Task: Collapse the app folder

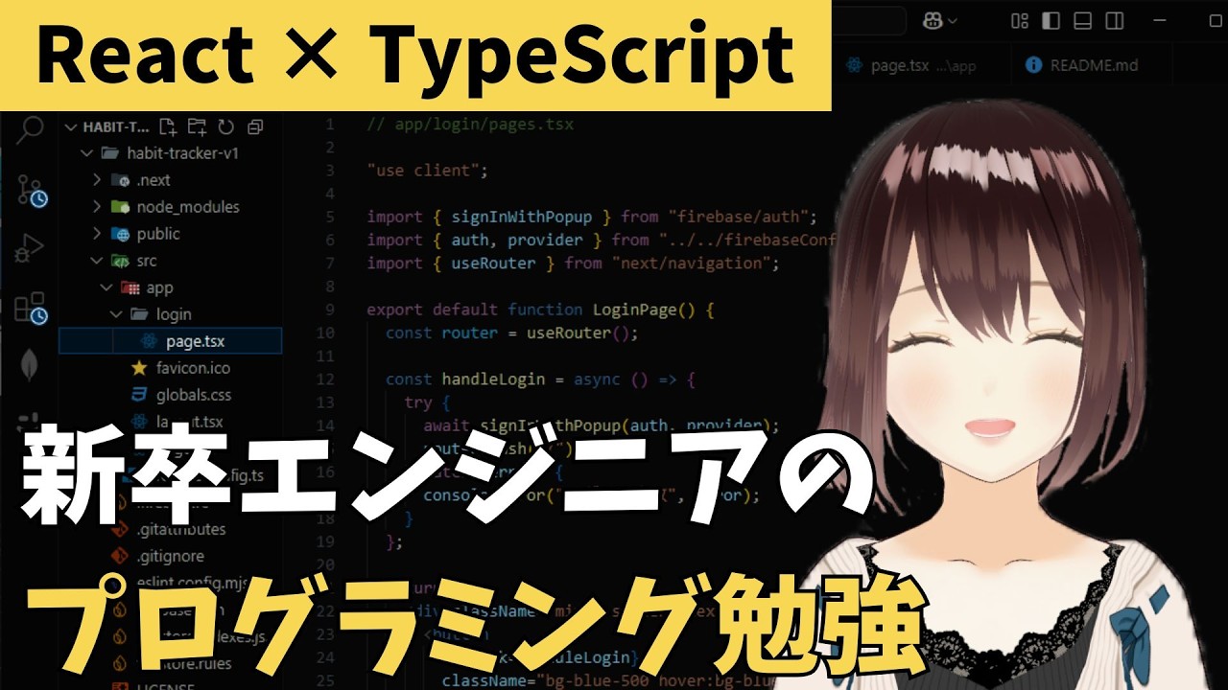Action: click(x=106, y=287)
